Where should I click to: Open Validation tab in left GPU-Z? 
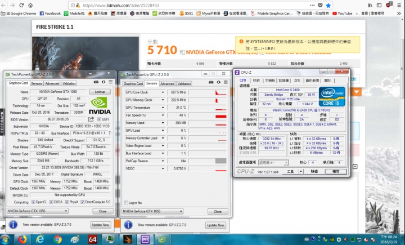tap(69, 83)
